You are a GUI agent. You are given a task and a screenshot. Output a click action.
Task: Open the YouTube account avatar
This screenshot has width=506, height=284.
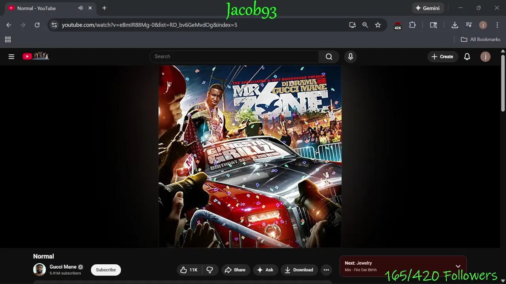[x=485, y=56]
